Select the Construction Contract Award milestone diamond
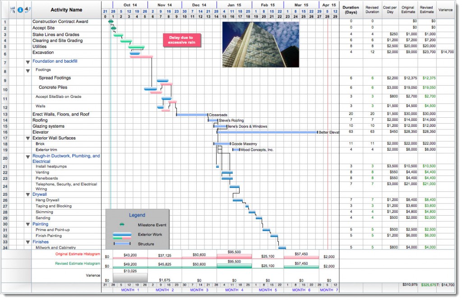 (x=111, y=22)
